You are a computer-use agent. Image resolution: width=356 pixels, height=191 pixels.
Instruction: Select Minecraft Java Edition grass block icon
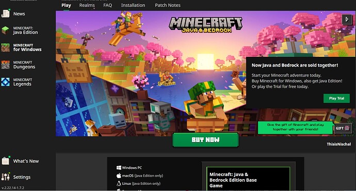5,30
